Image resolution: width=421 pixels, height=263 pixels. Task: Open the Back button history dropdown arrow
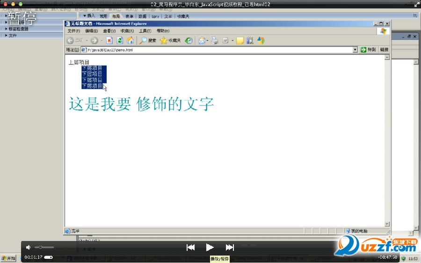(87, 41)
